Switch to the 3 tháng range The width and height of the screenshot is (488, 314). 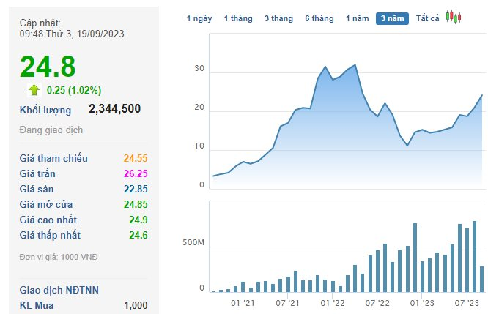coord(278,18)
